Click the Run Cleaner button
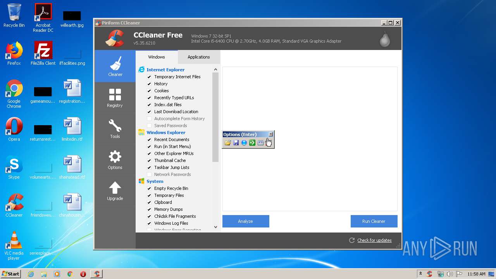Viewport: 496px width, 279px height. pos(374,221)
